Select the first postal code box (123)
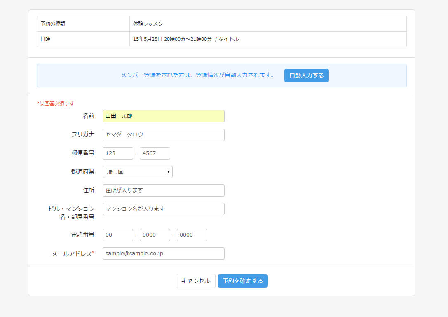 (117, 153)
